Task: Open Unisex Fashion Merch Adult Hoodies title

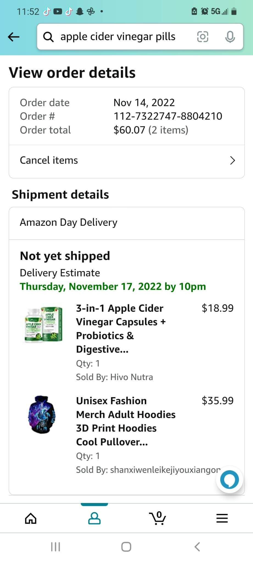Action: pyautogui.click(x=126, y=421)
